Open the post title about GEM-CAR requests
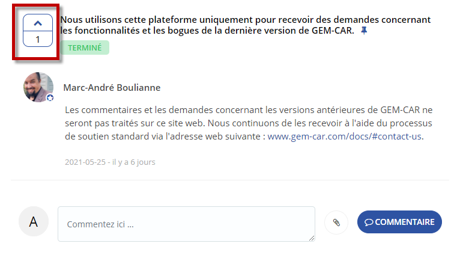Image resolution: width=457 pixels, height=261 pixels. 245,25
